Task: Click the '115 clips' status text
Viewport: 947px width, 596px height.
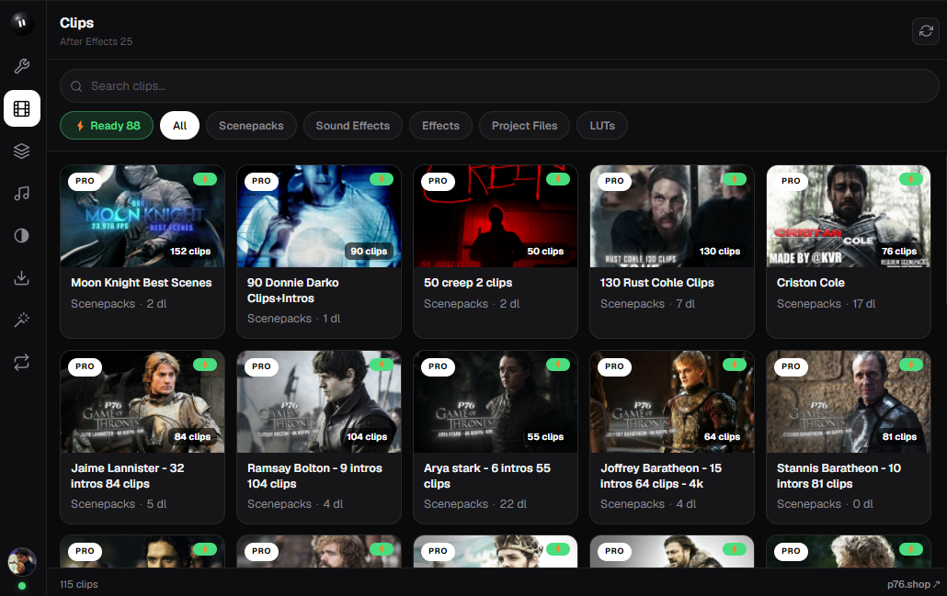Action: tap(78, 584)
